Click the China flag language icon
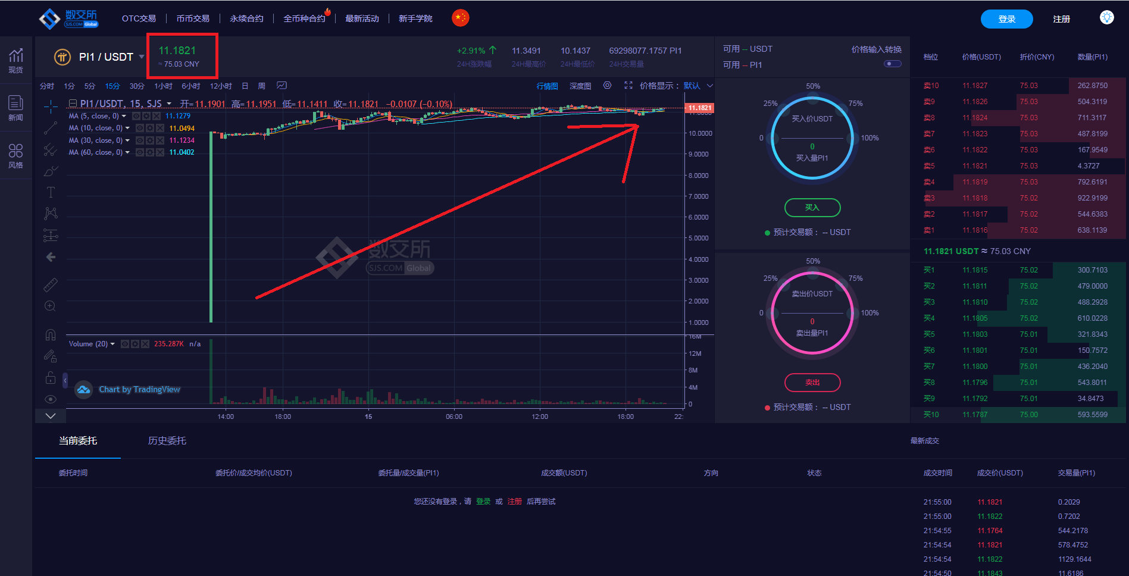 click(461, 18)
